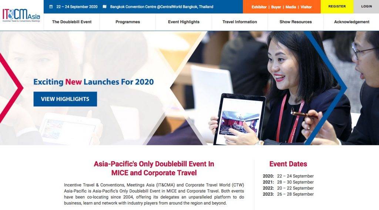
Task: Click the tablet image in hero banner
Action: point(239,119)
